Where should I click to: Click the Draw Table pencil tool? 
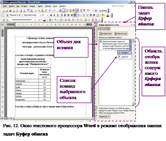pyautogui.click(x=3, y=20)
